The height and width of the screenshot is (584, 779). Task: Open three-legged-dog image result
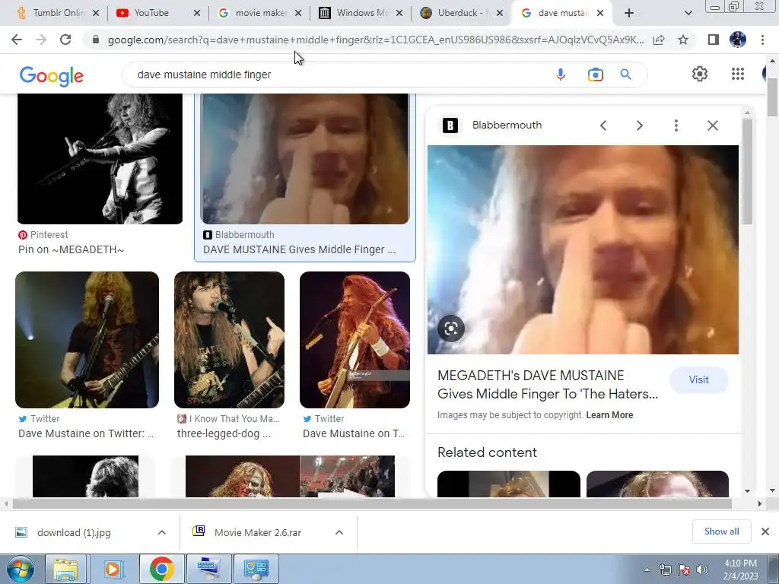229,340
